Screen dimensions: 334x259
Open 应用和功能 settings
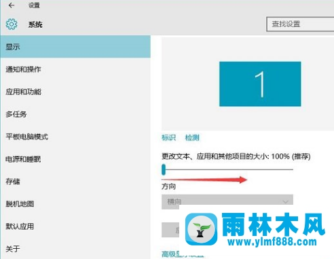tap(75, 92)
